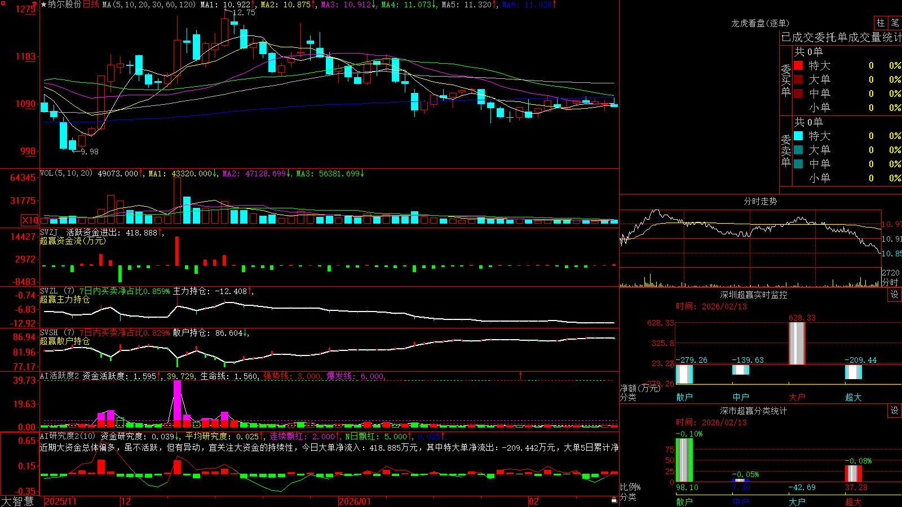Click the lock icon at bottom of chart
The image size is (902, 507).
pyautogui.click(x=614, y=500)
